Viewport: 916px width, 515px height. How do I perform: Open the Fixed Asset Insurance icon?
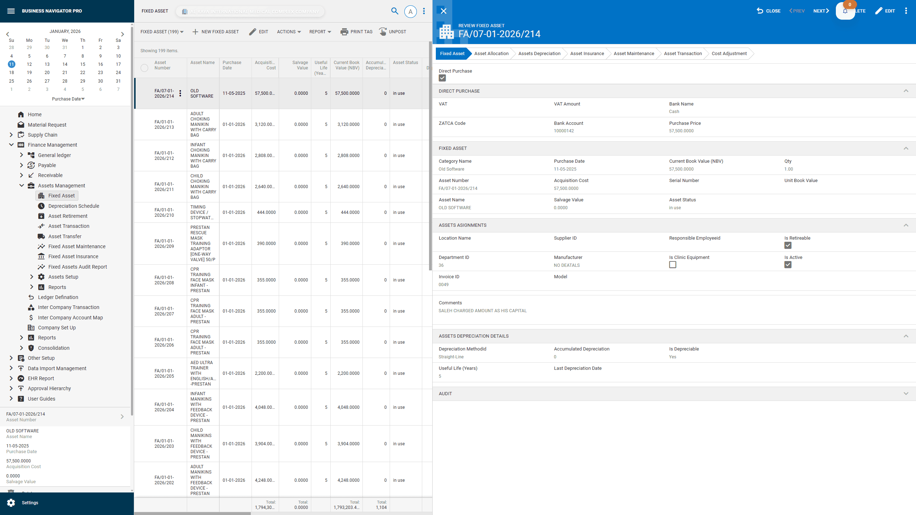41,256
